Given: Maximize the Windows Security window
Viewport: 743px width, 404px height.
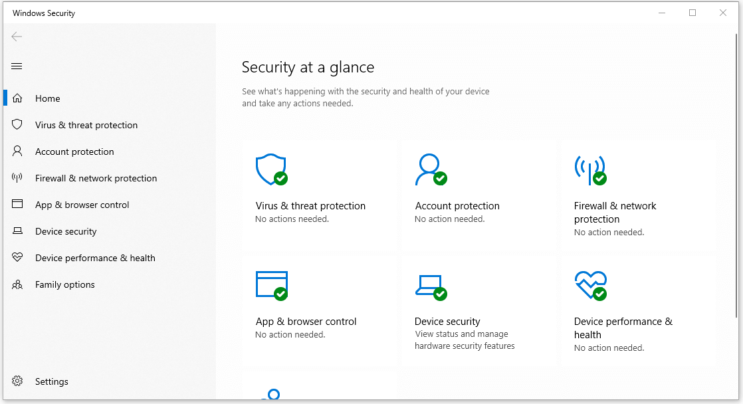Looking at the screenshot, I should tap(692, 13).
